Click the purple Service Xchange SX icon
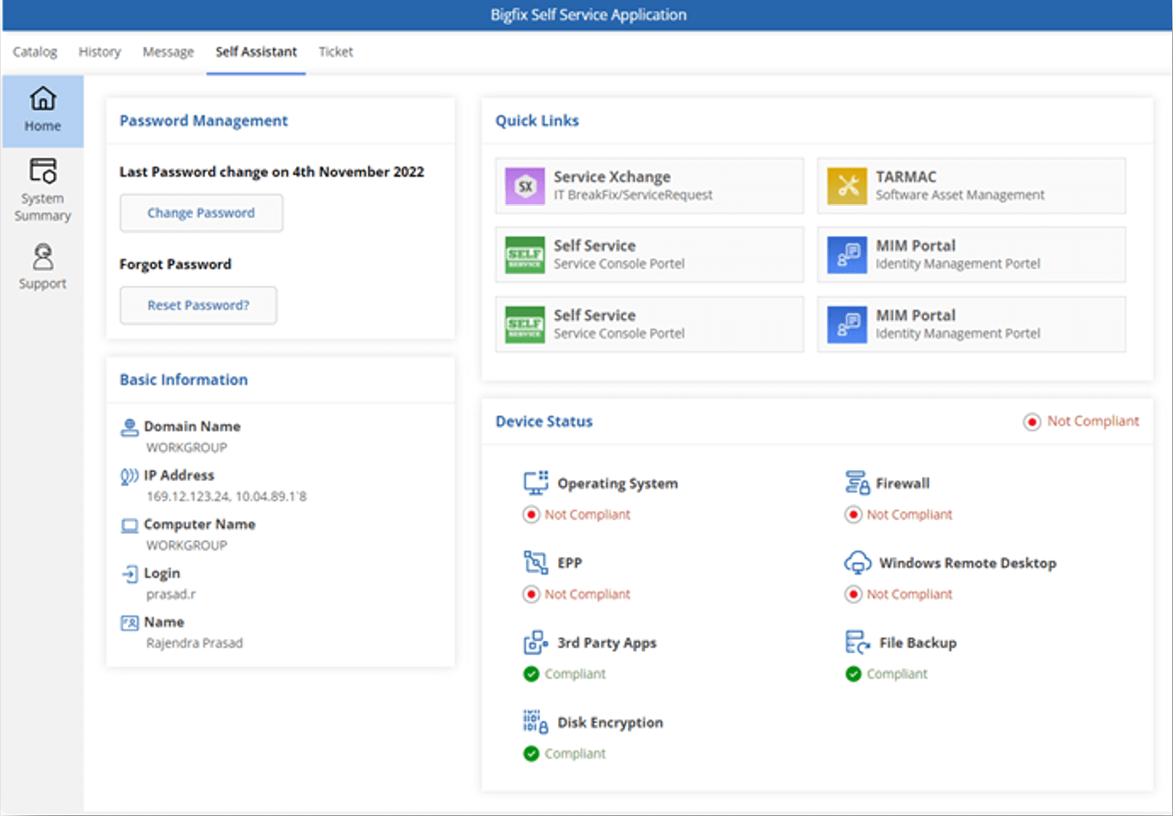Screen dimensions: 1173x816 (525, 185)
